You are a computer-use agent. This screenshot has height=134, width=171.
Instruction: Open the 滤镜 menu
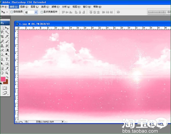[x=55, y=7]
